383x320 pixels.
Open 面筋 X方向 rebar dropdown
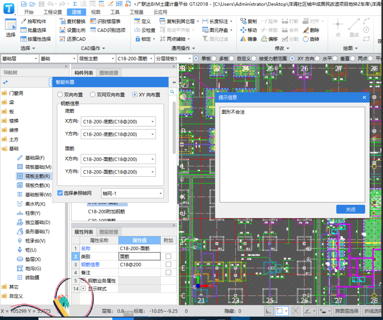coord(118,159)
